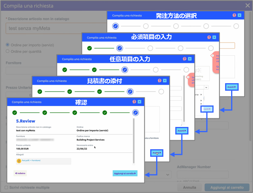Close the 任意項目の入力 dialog with its X
This screenshot has width=253, height=193.
pyautogui.click(x=190, y=59)
